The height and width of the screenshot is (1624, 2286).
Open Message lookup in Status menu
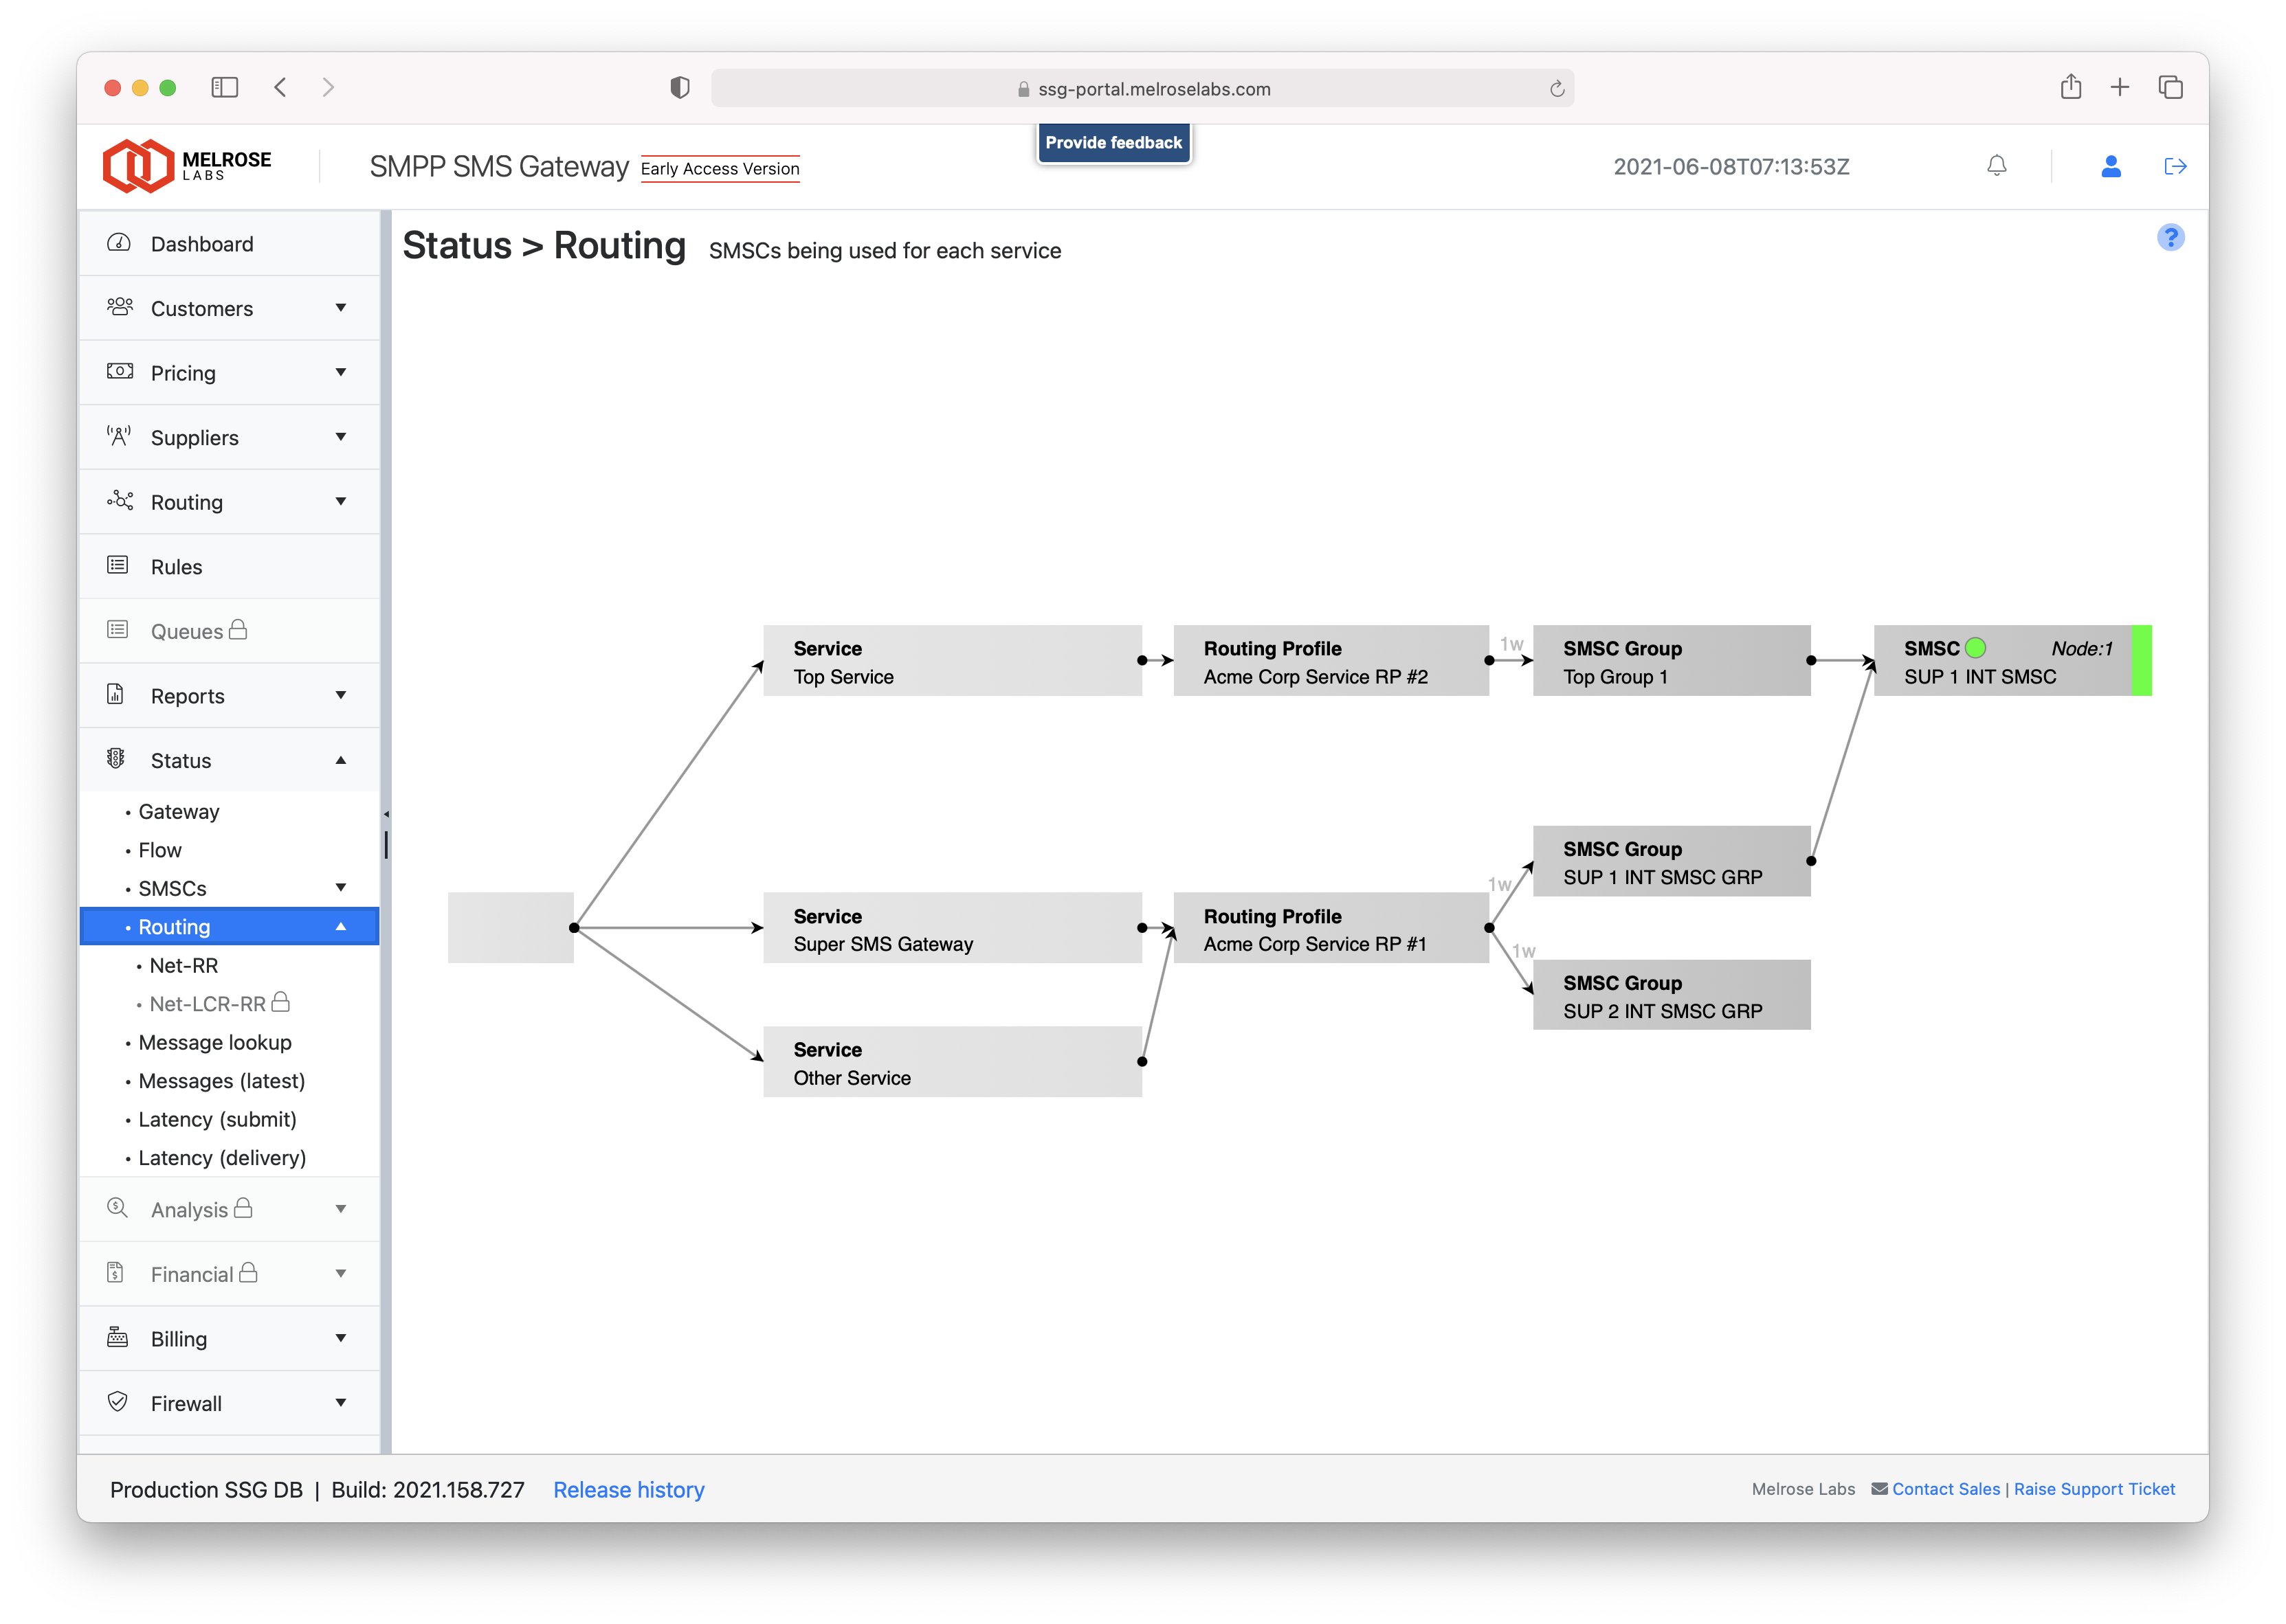pyautogui.click(x=215, y=1042)
